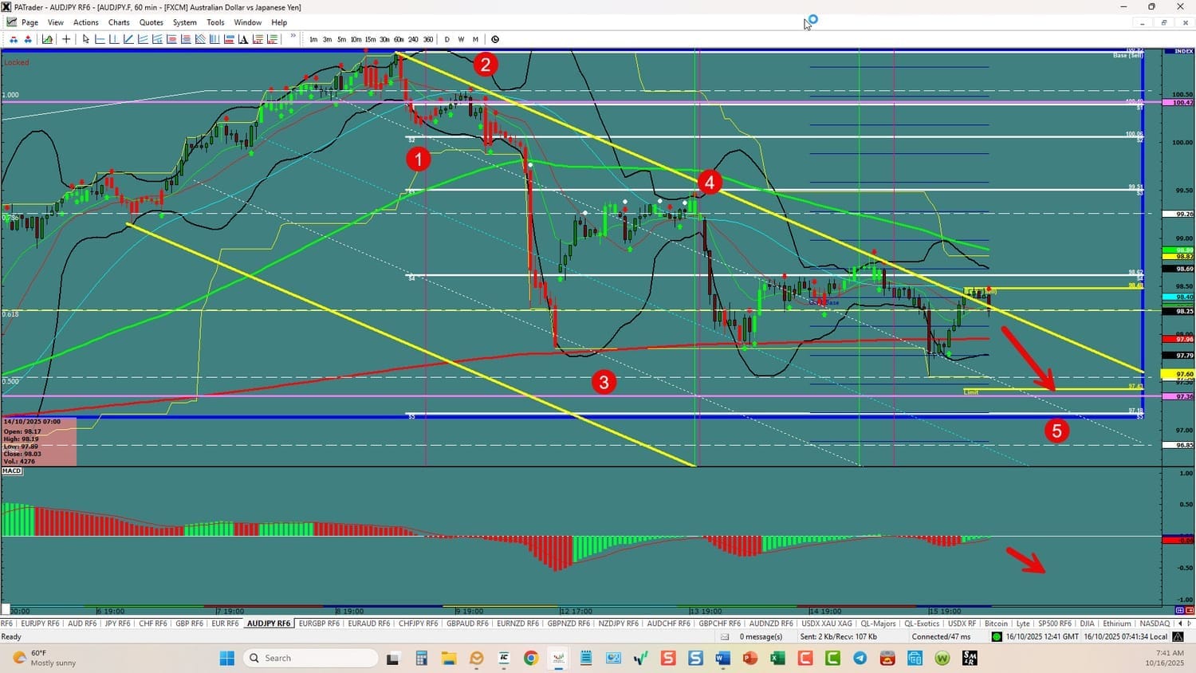Open the weather widget showing 60°F
Image resolution: width=1196 pixels, height=673 pixels.
coord(44,658)
